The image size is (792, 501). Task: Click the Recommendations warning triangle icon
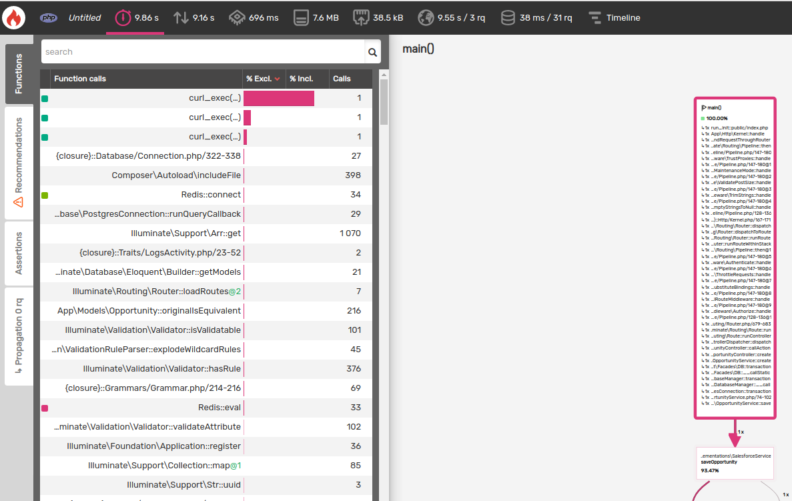pyautogui.click(x=19, y=202)
